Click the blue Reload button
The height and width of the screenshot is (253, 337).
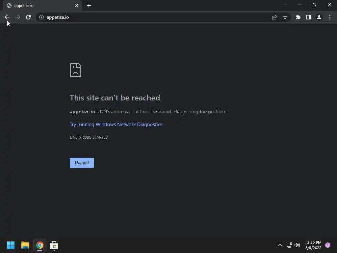82,163
